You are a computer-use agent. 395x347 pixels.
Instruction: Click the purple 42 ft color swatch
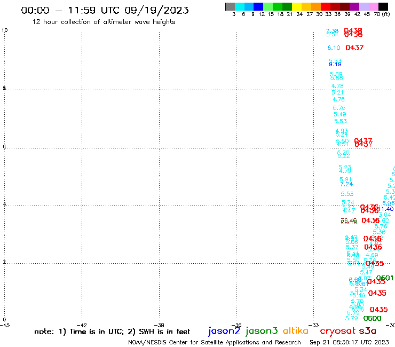pos(354,6)
